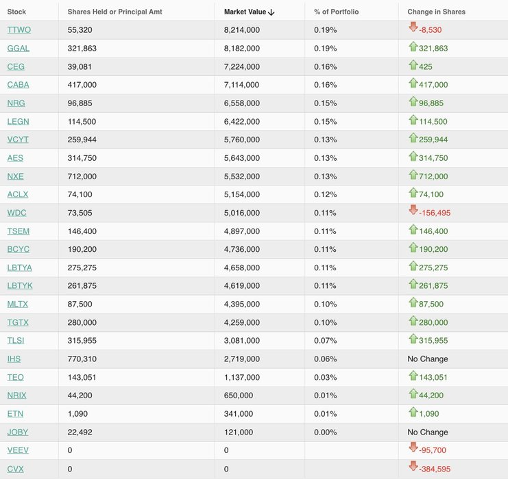This screenshot has height=479, width=508.
Task: Click the green up arrow in the NRG row
Action: [413, 101]
